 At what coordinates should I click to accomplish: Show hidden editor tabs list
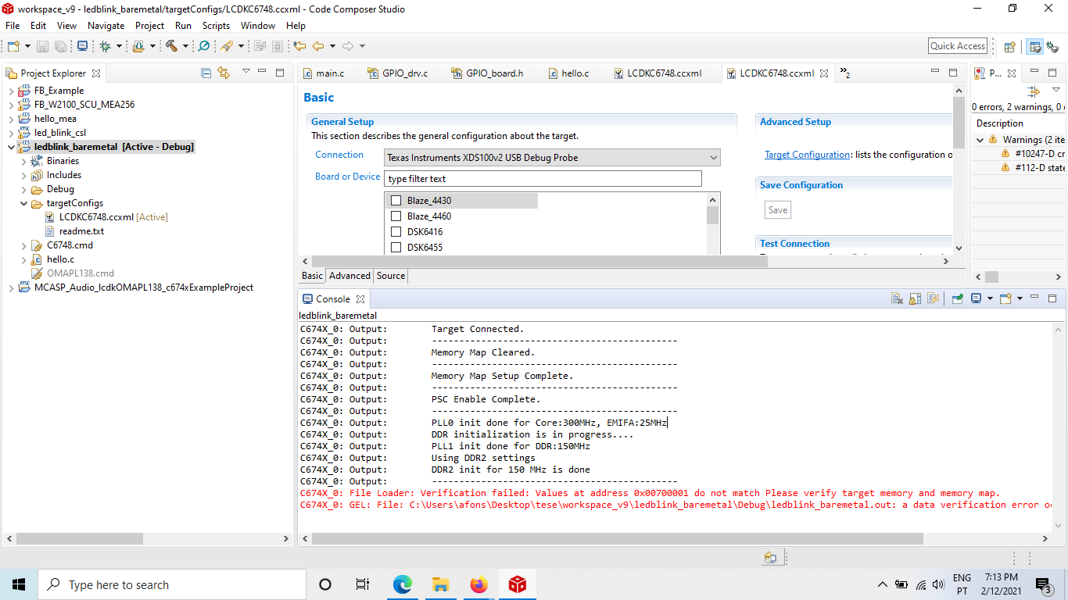845,73
